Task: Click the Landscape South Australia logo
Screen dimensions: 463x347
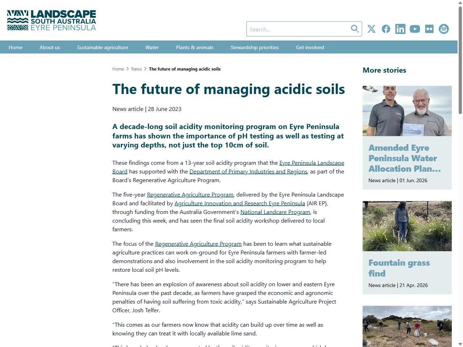Action: 52,20
